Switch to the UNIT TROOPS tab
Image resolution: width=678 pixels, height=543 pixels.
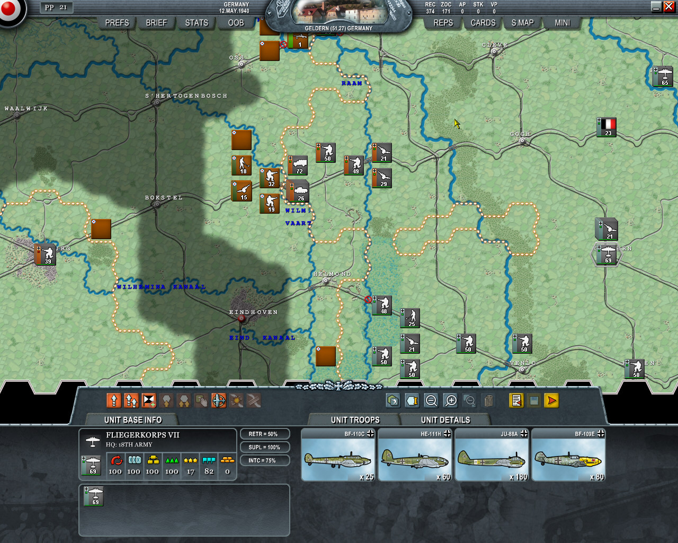coord(355,420)
